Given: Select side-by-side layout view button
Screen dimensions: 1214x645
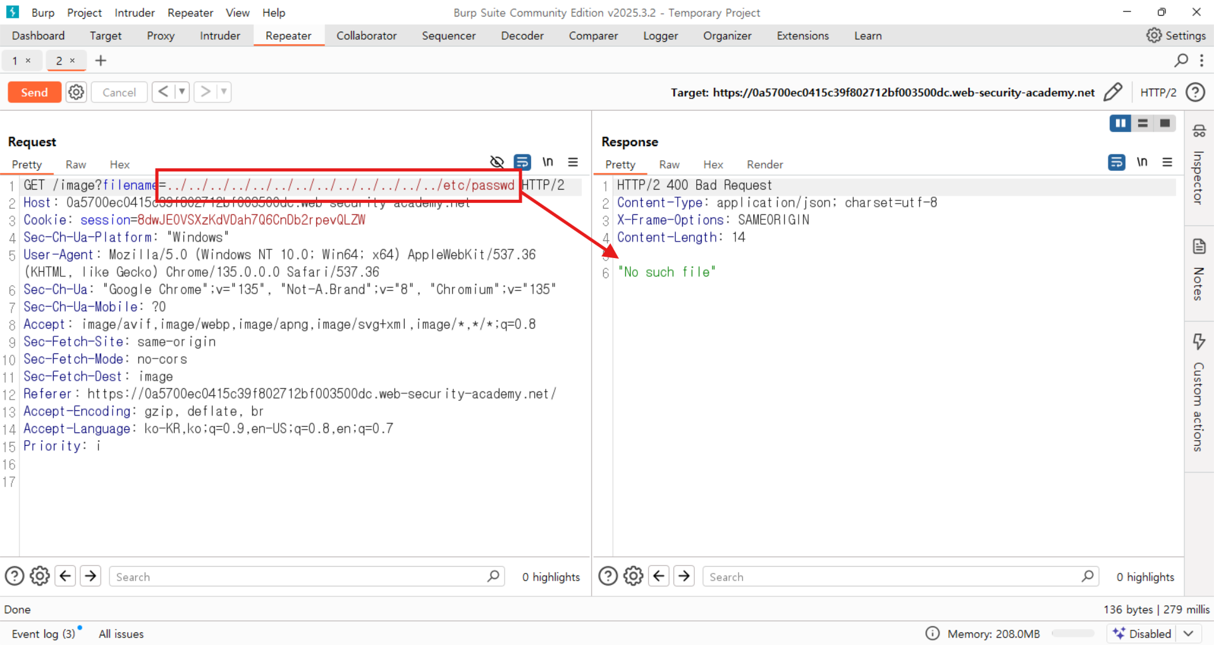Looking at the screenshot, I should coord(1120,123).
